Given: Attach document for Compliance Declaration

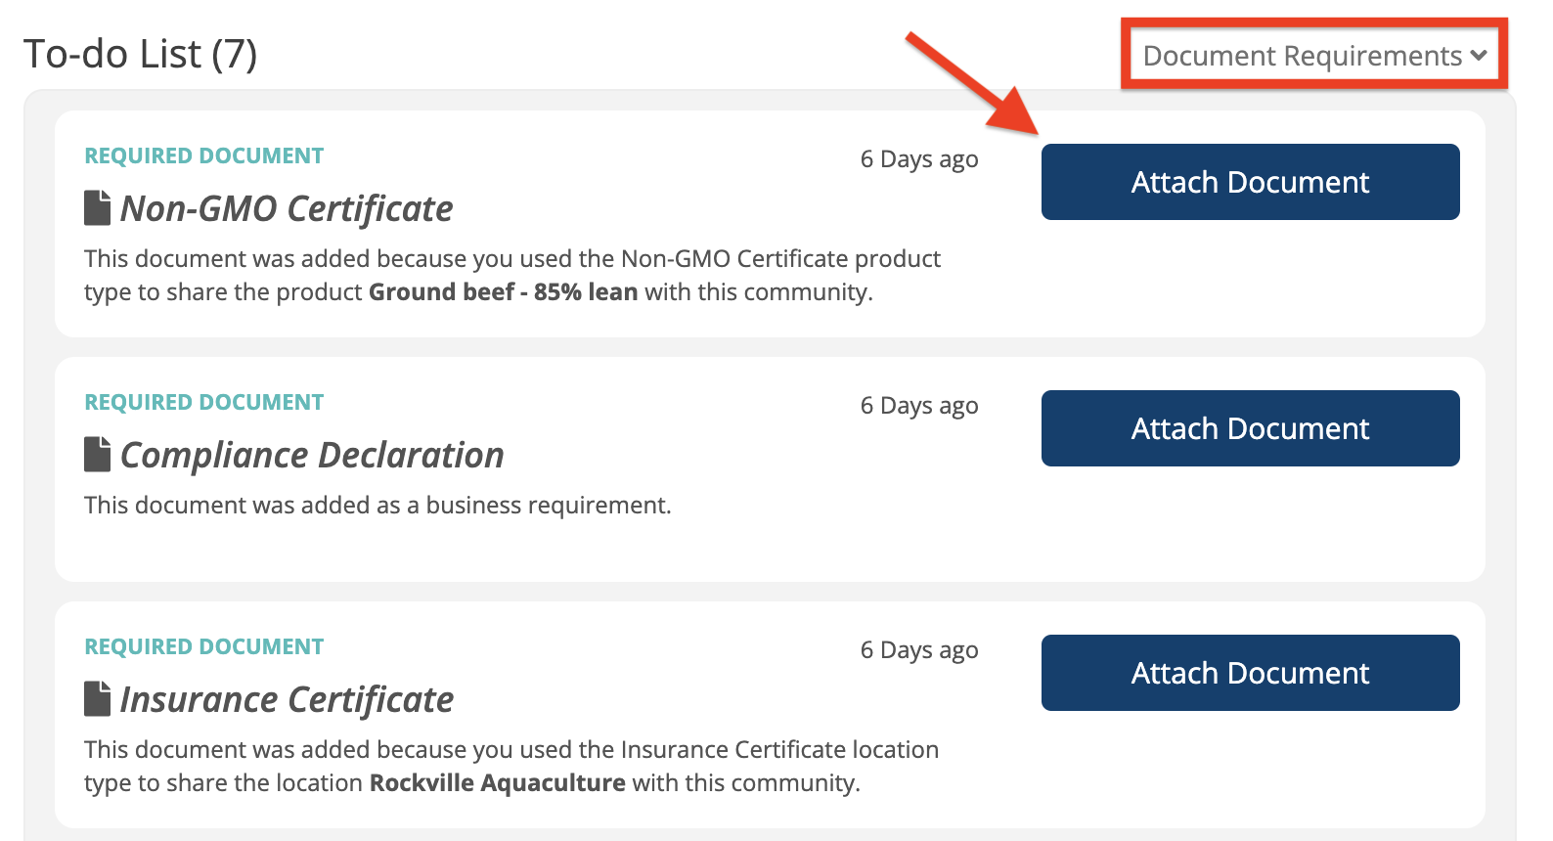Looking at the screenshot, I should (1250, 428).
